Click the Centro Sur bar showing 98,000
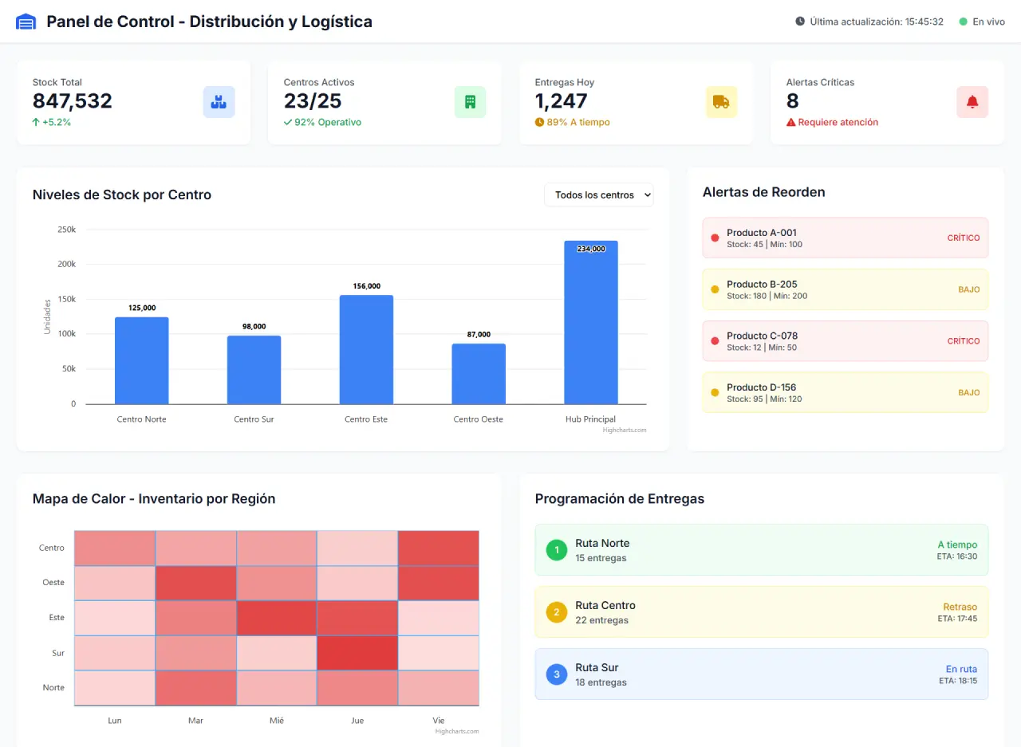 point(254,370)
